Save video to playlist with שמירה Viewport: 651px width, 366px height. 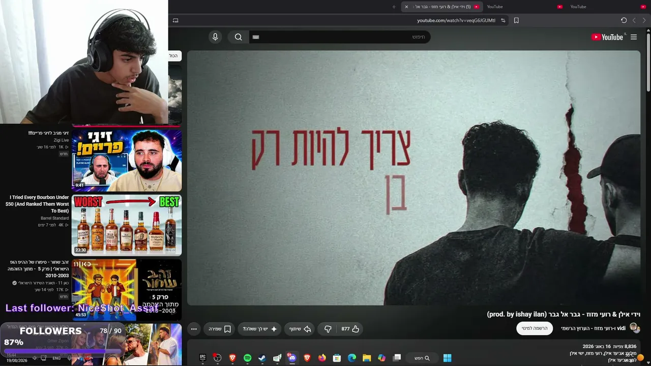coord(220,329)
